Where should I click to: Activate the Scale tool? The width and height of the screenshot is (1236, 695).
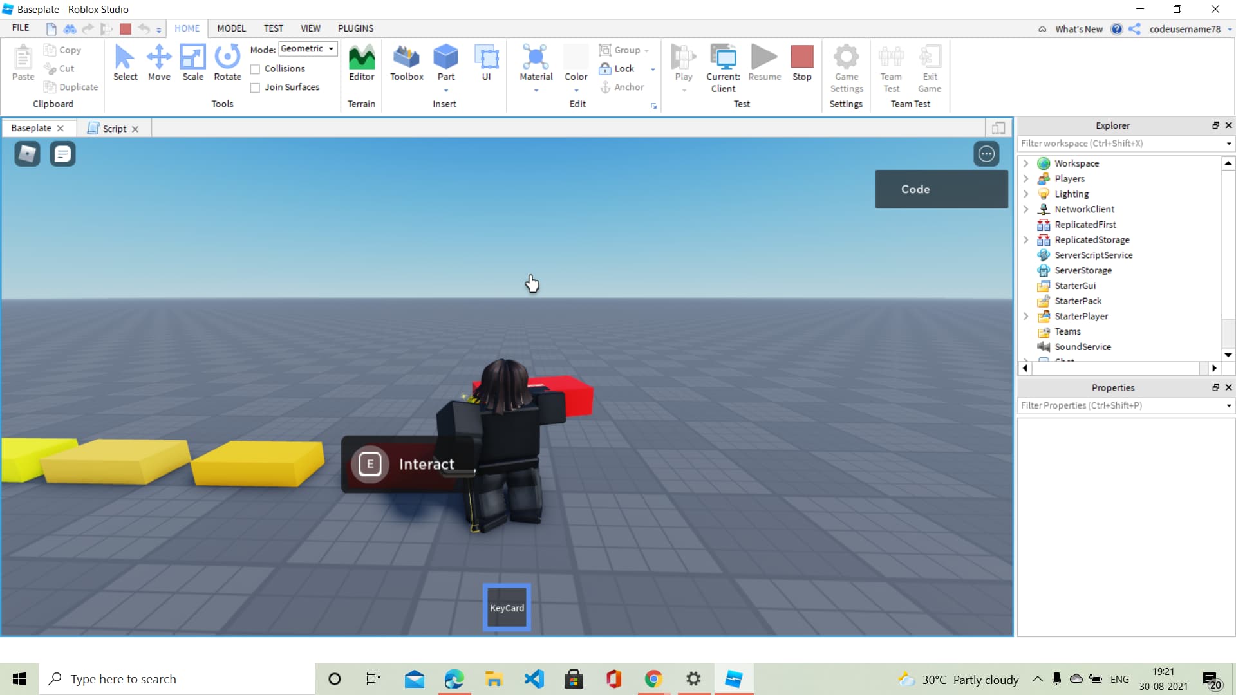(x=192, y=62)
